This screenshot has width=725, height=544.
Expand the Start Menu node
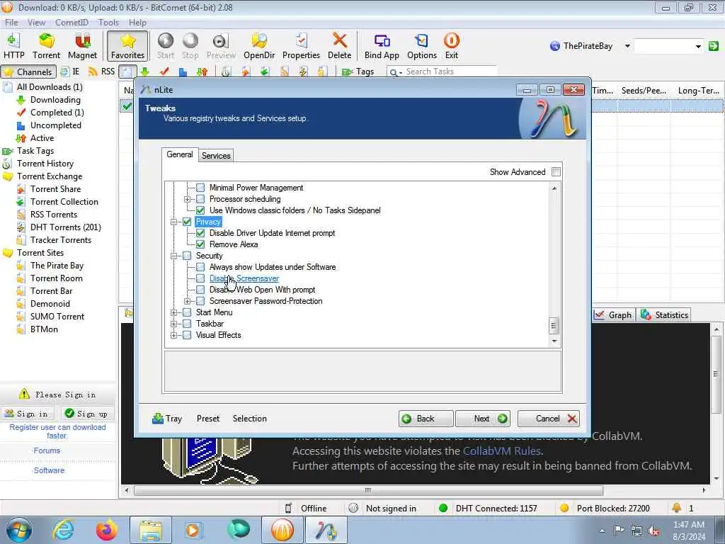tap(174, 312)
